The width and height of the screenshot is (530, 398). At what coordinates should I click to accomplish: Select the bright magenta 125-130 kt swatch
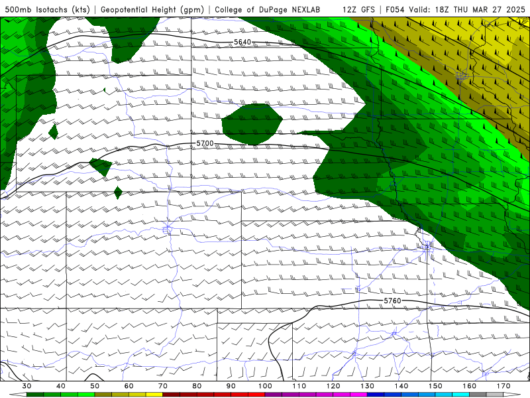coord(358,395)
